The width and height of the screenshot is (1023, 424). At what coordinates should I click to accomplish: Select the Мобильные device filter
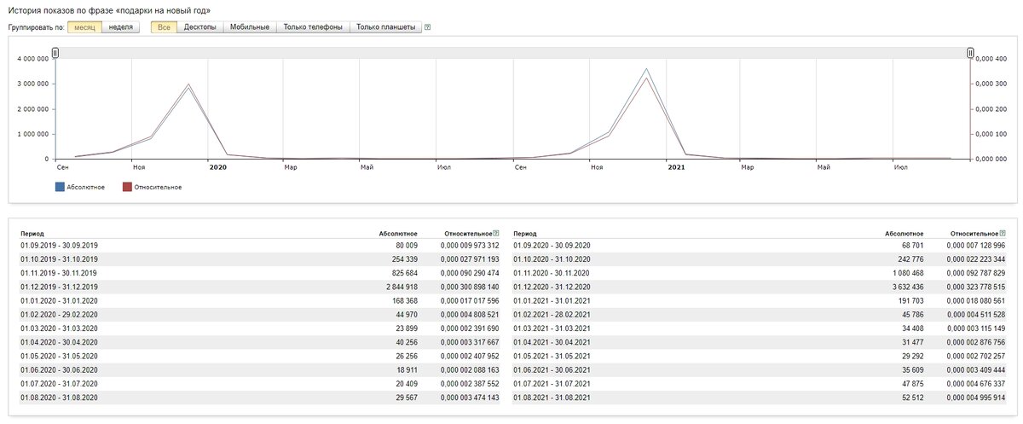pos(251,27)
